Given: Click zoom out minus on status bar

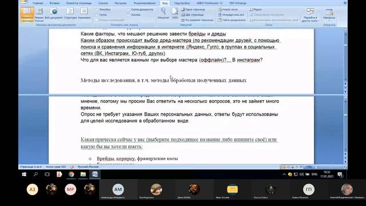Looking at the screenshot, I should [x=316, y=167].
